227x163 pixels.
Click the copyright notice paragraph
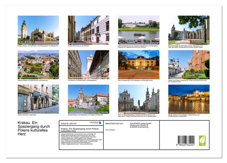click(x=81, y=139)
